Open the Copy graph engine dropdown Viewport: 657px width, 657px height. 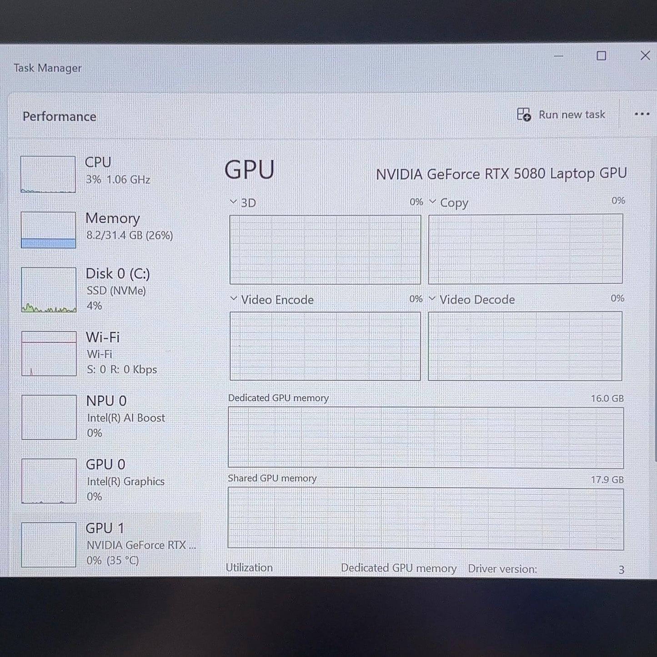coord(432,201)
